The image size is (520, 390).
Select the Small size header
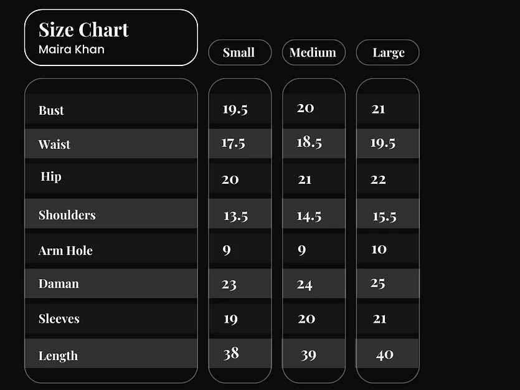click(x=239, y=53)
